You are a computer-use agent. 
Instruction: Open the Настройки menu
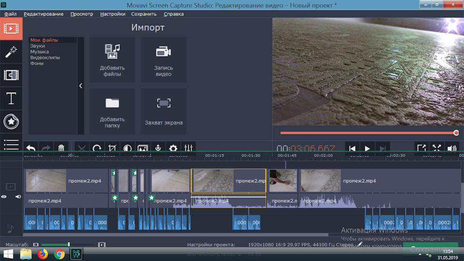click(x=113, y=14)
